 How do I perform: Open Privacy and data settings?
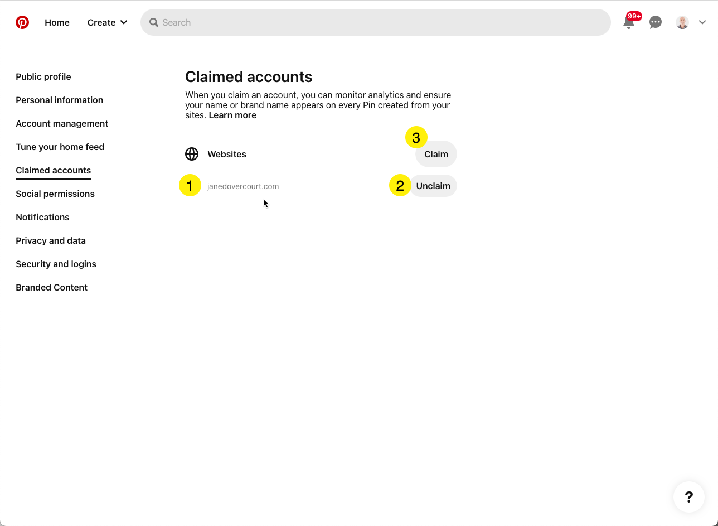click(51, 240)
